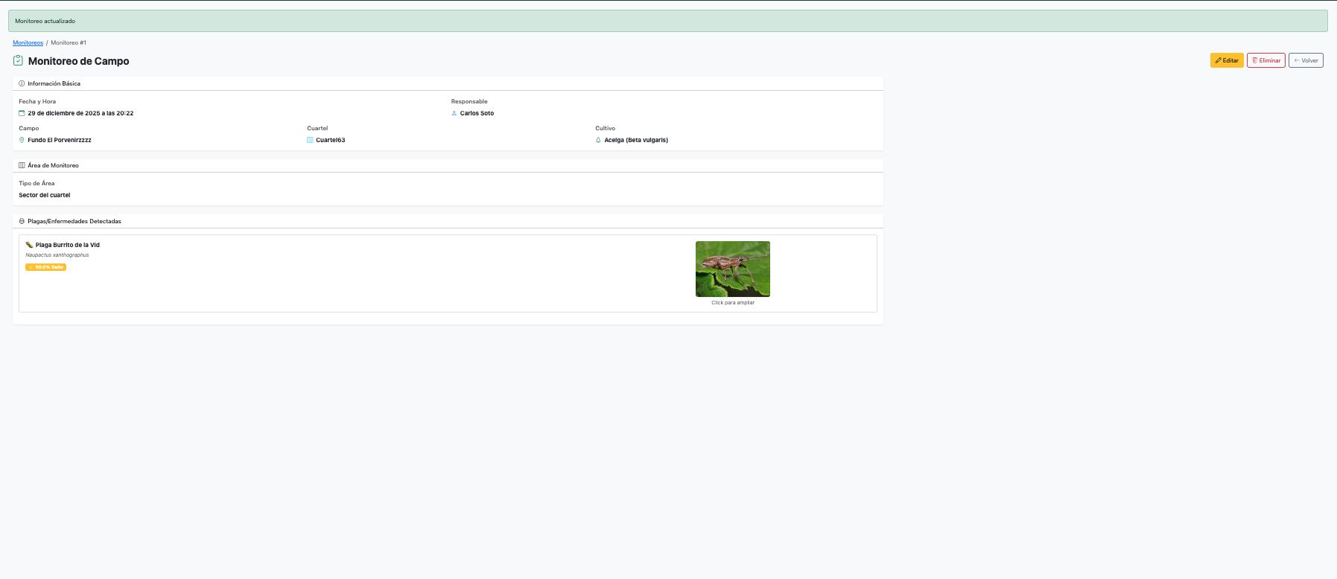Viewport: 1337px width, 579px height.
Task: Click the Monitoreo actualizado success banner
Action: pos(667,21)
